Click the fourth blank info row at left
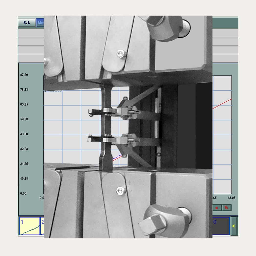The image size is (256, 256). [x=31, y=58]
